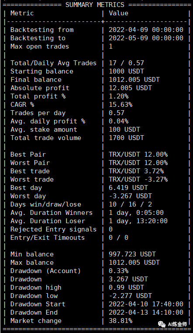This screenshot has width=193, height=333.
Task: Click the Final balance value 1012.005 USDT
Action: [x=134, y=80]
